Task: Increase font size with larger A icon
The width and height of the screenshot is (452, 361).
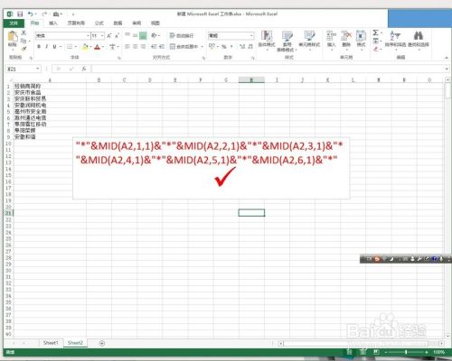Action: pos(109,36)
